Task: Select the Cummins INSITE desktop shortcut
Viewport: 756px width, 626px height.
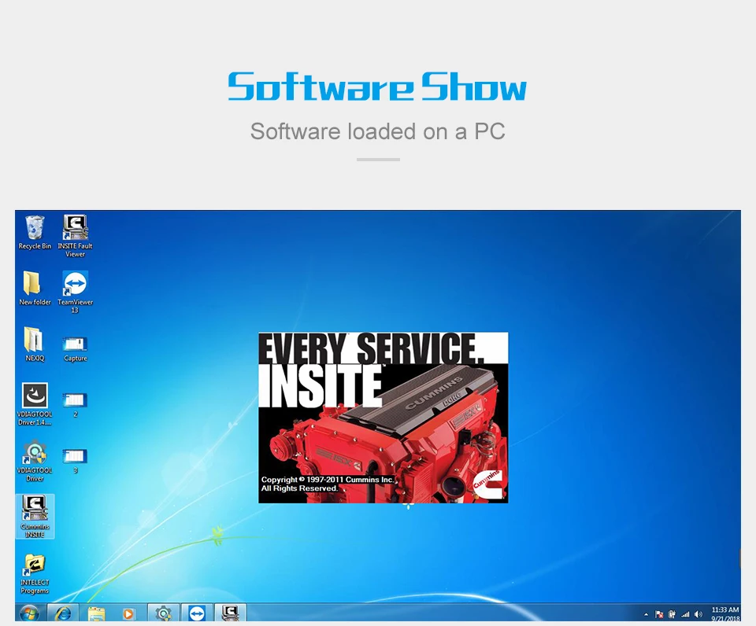Action: click(x=35, y=516)
